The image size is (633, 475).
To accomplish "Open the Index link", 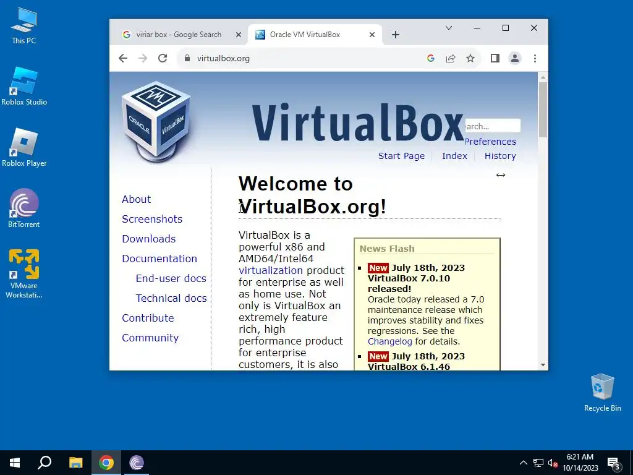I will tap(454, 156).
